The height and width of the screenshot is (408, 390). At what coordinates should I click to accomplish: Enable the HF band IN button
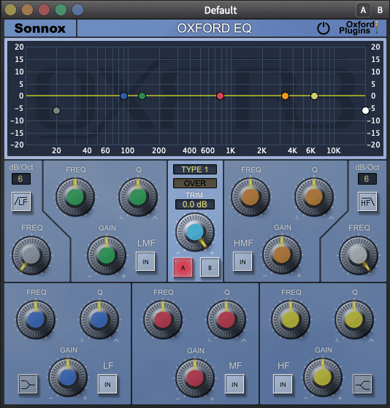click(283, 384)
